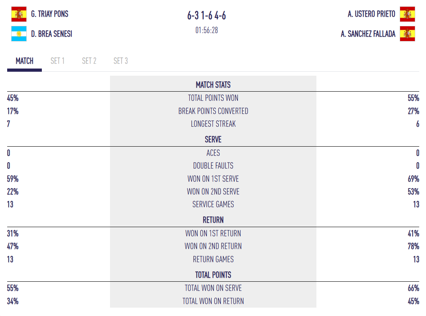
Task: Click the LONGEST STREAK stat label
Action: 213,124
